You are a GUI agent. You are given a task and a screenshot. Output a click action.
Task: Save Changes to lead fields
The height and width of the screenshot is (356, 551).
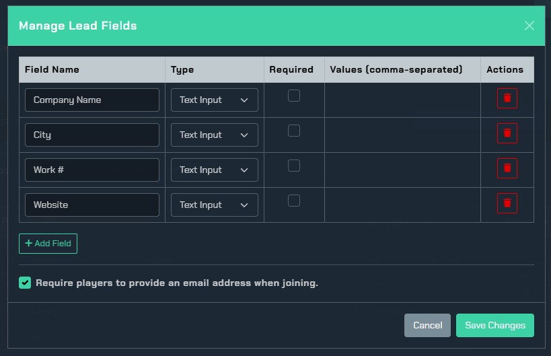pyautogui.click(x=494, y=325)
